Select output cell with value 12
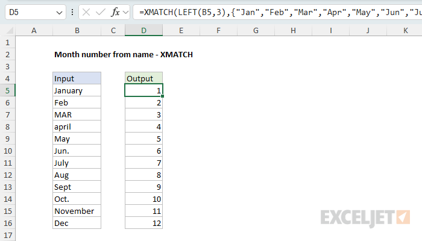 pos(143,224)
